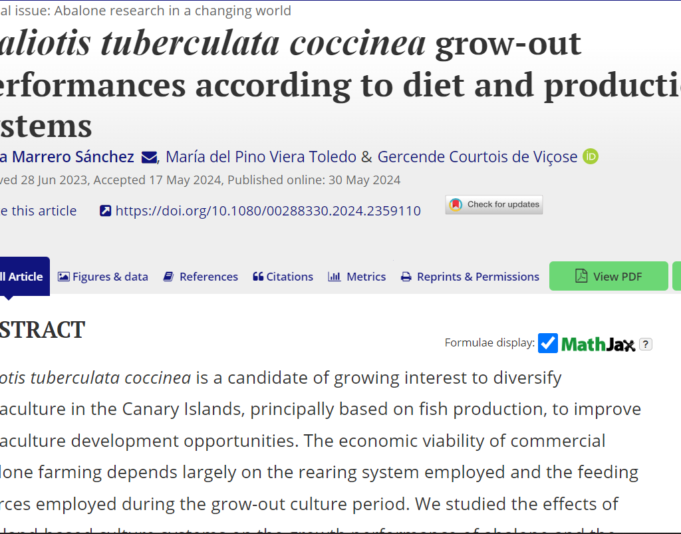Click the printer icon beside Reprints & Permissions

tap(406, 277)
